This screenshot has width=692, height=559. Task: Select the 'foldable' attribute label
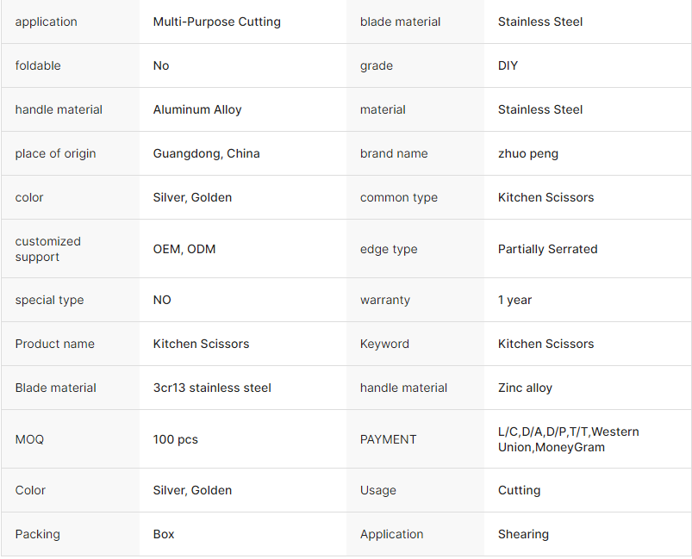38,65
